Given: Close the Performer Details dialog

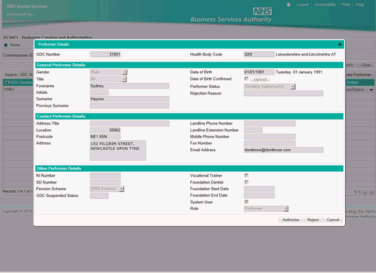Looking at the screenshot, I should click(340, 44).
